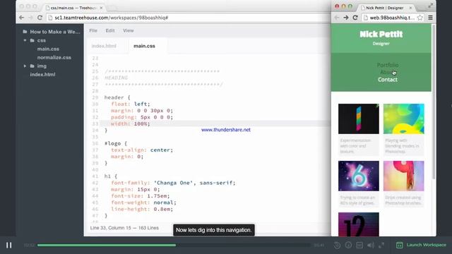Click the 'Line 33, Column 15' status text

111,228
